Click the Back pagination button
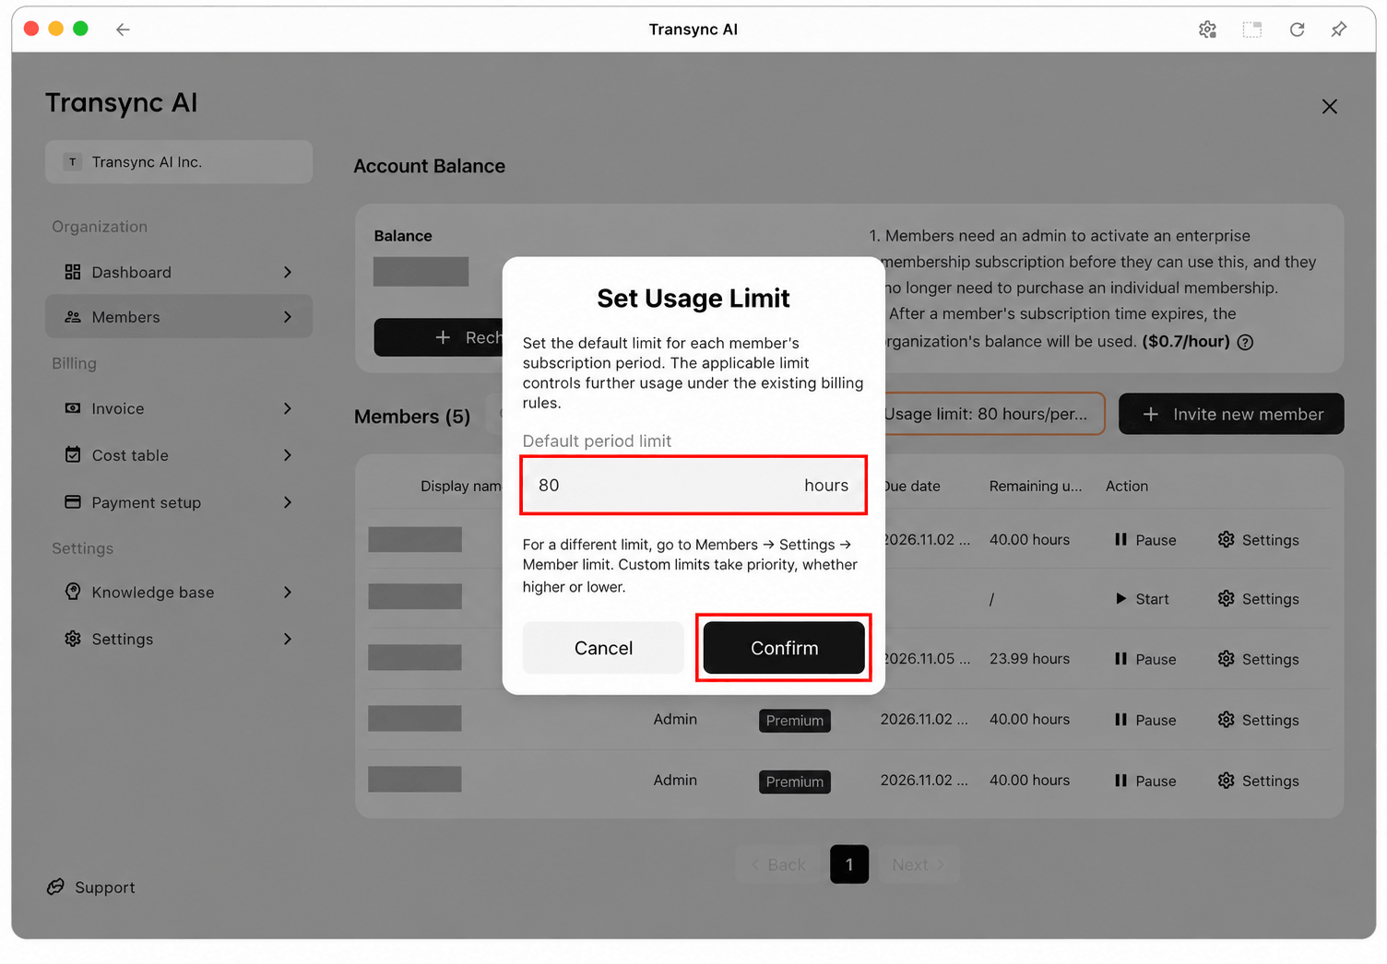This screenshot has width=1387, height=964. tap(777, 864)
